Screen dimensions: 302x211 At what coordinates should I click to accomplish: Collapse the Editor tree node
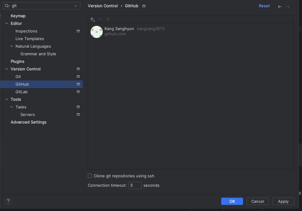pyautogui.click(x=7, y=23)
